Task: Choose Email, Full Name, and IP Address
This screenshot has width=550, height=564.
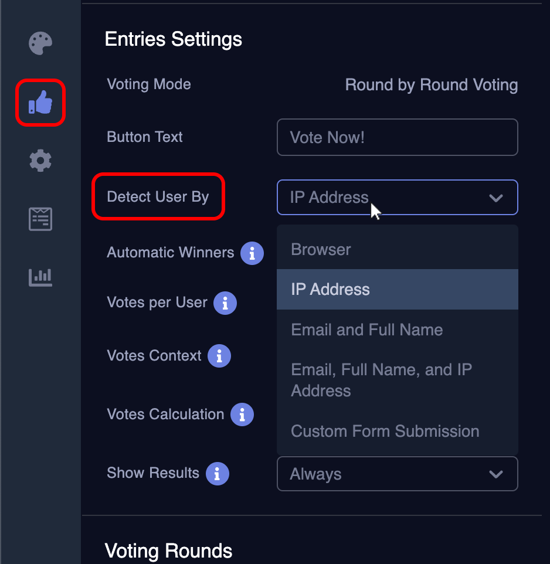Action: [x=381, y=380]
